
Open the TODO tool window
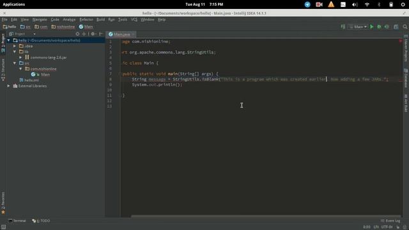[41, 221]
